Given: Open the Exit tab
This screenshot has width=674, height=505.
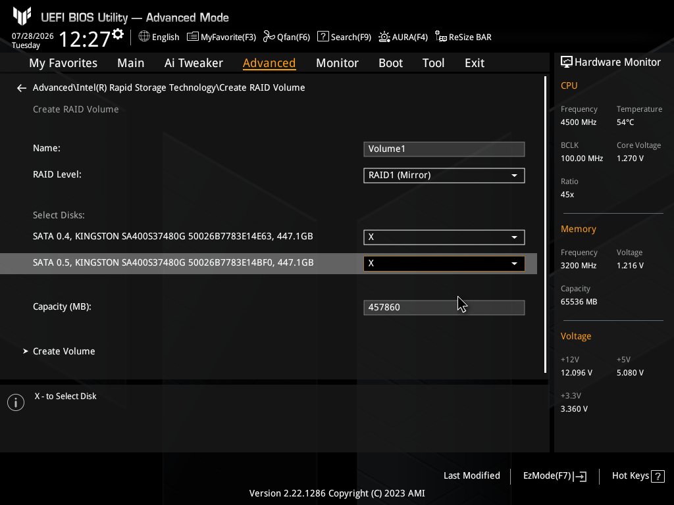Looking at the screenshot, I should point(475,63).
